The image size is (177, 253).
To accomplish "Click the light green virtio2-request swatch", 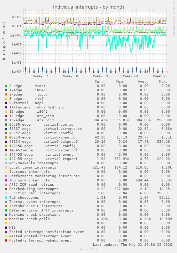I will click(x=6, y=159).
